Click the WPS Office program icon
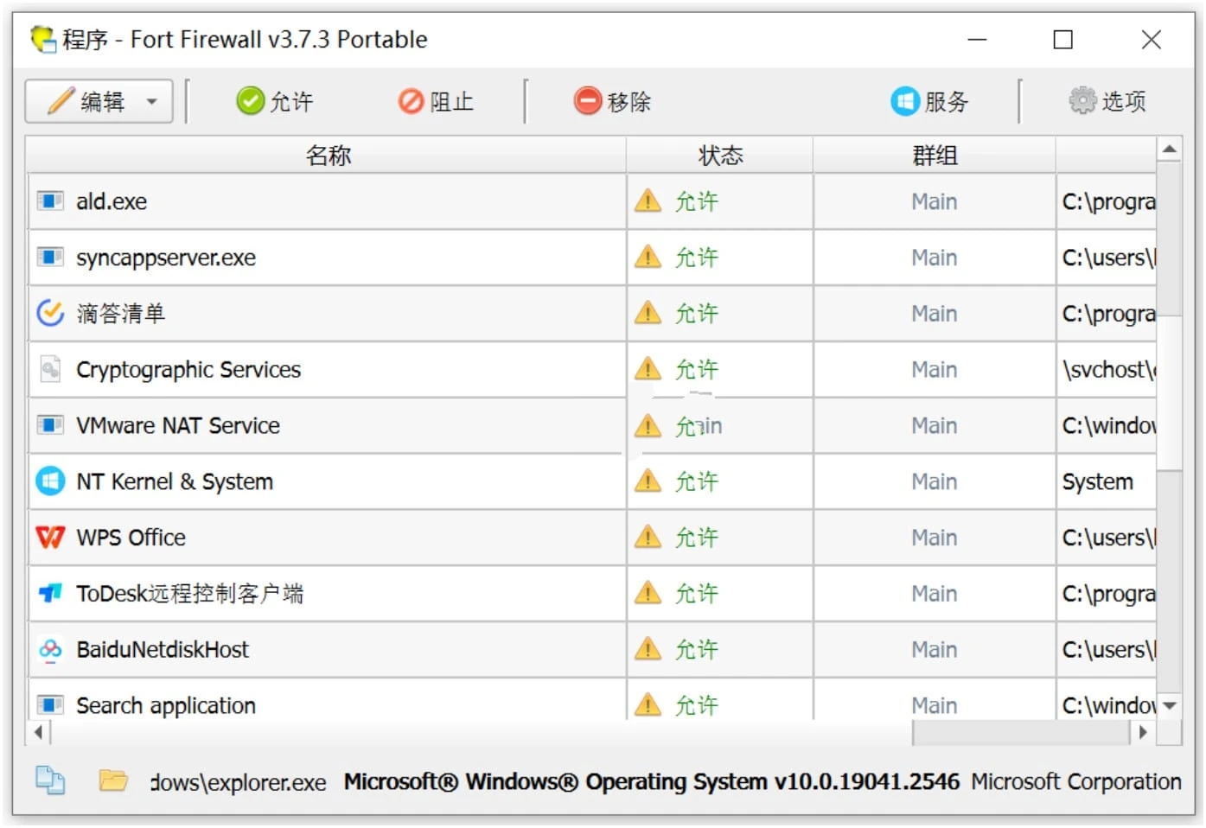Image resolution: width=1206 pixels, height=828 pixels. click(x=49, y=537)
